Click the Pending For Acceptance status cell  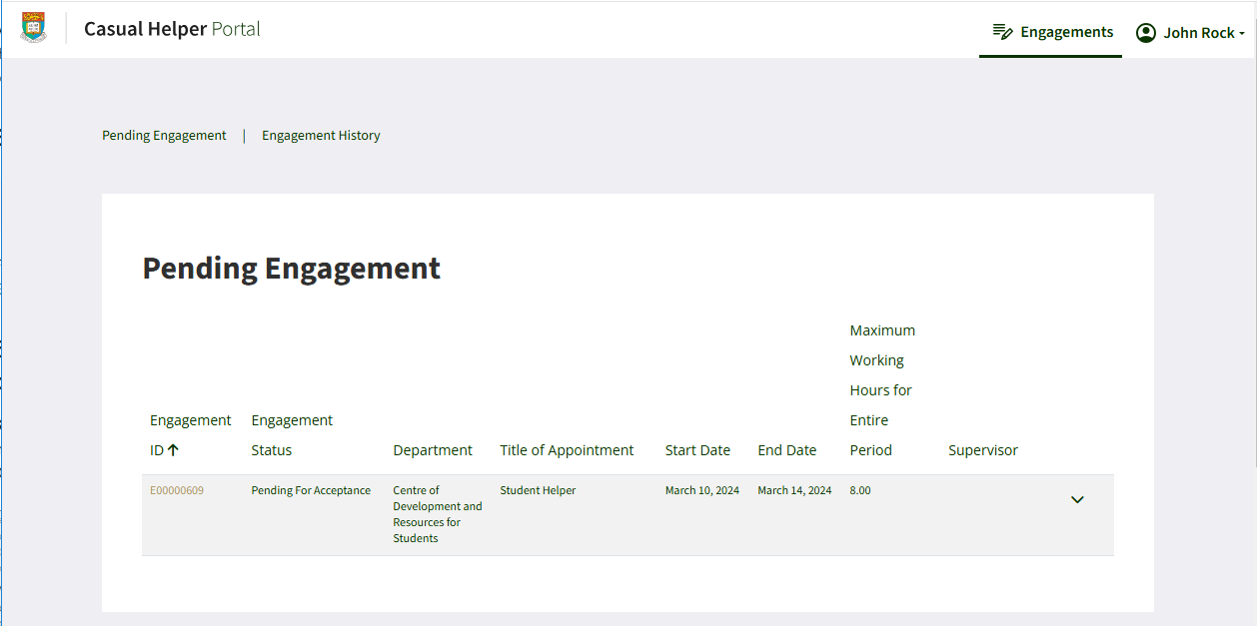point(311,490)
